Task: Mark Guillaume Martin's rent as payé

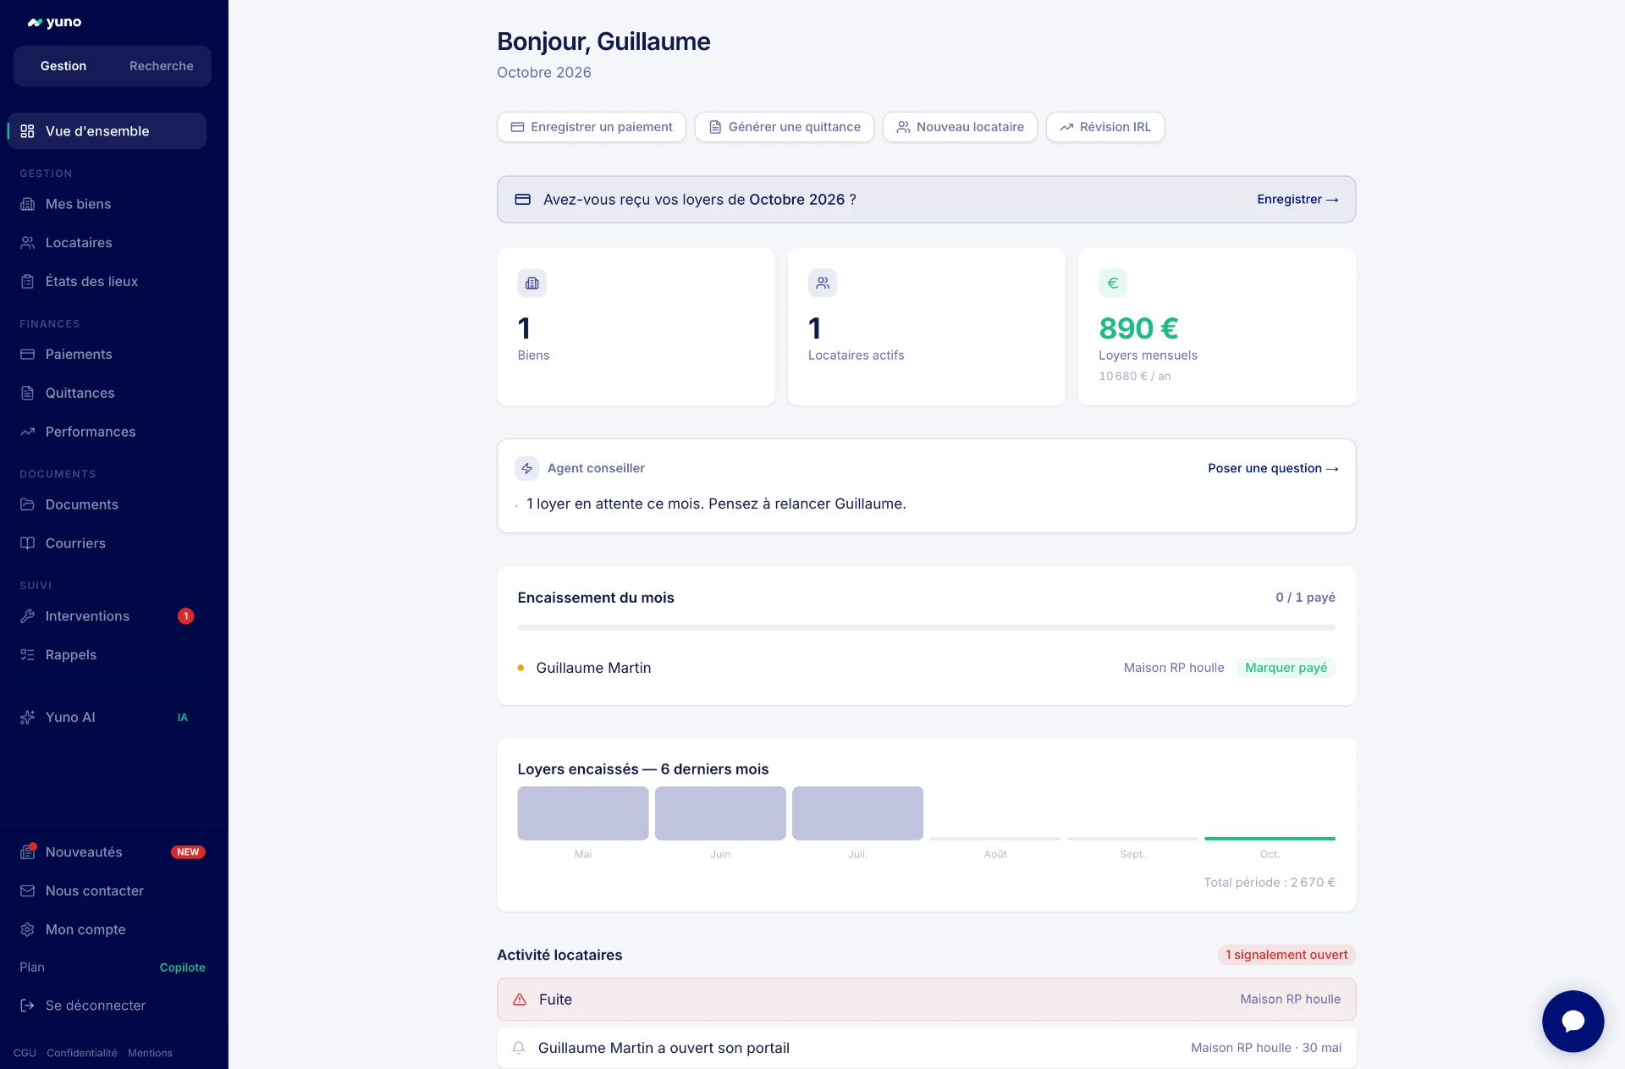Action: point(1286,668)
